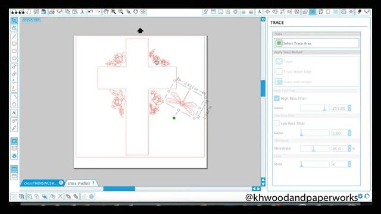Choose the Draw a Line tool
The width and height of the screenshot is (381, 214).
click(x=14, y=36)
